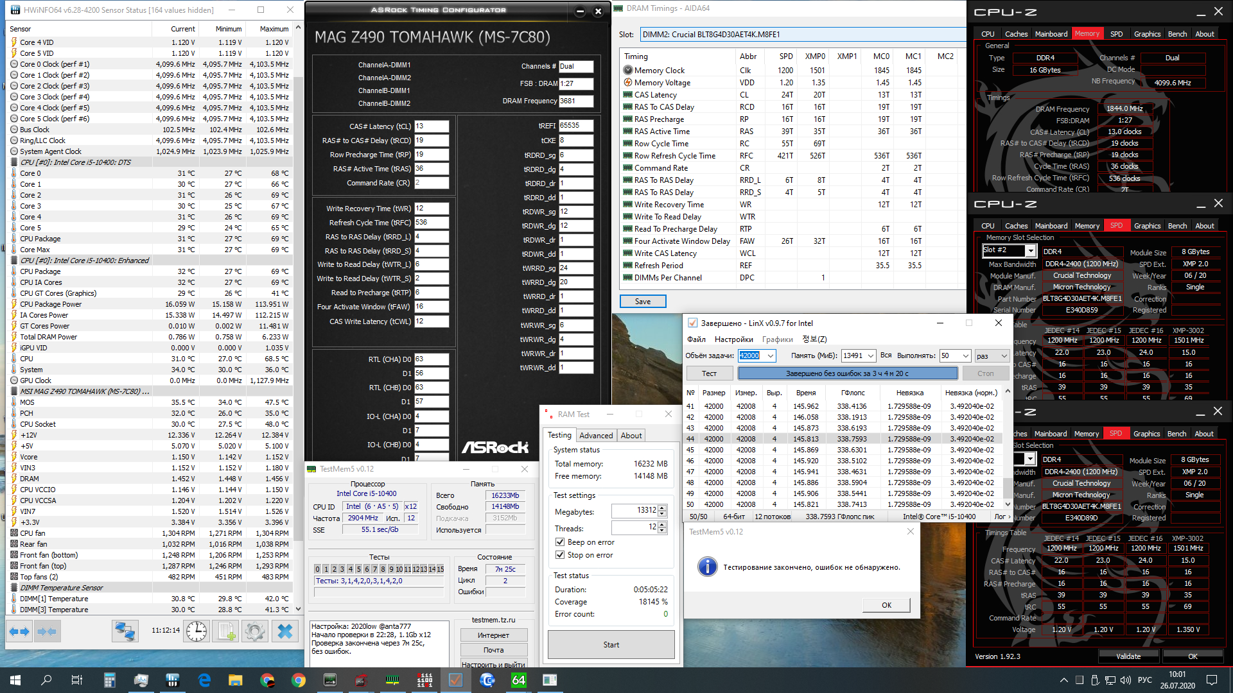The width and height of the screenshot is (1233, 693).
Task: Click HWiNFO reset clock icon
Action: tap(197, 632)
